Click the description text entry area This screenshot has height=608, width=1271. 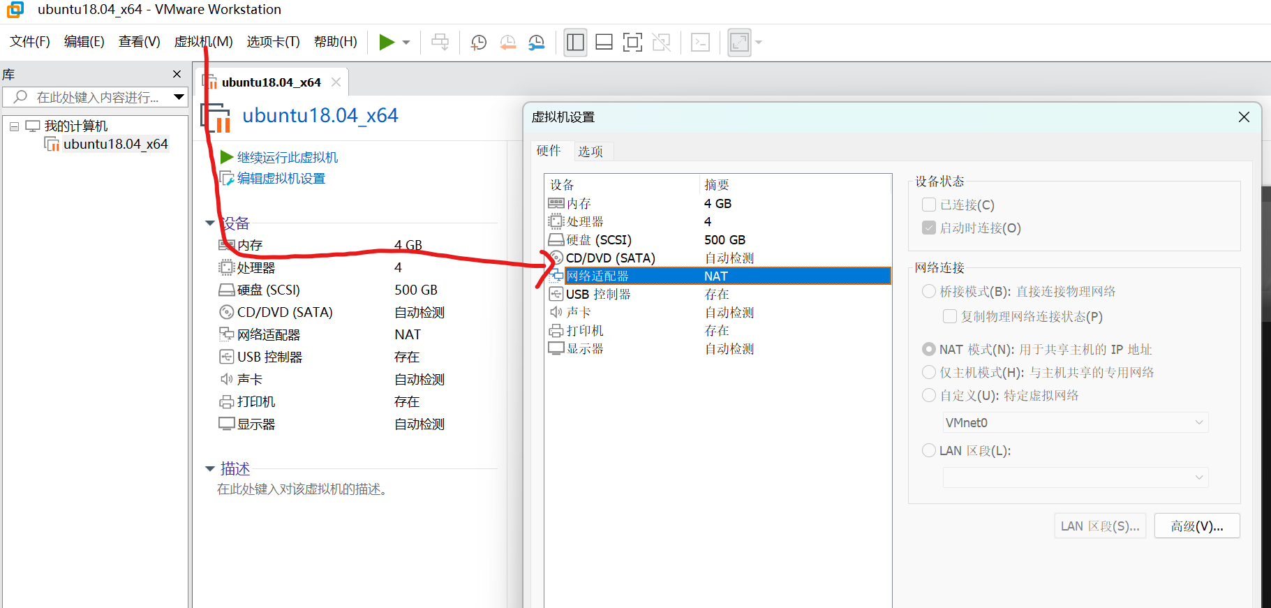pos(302,489)
